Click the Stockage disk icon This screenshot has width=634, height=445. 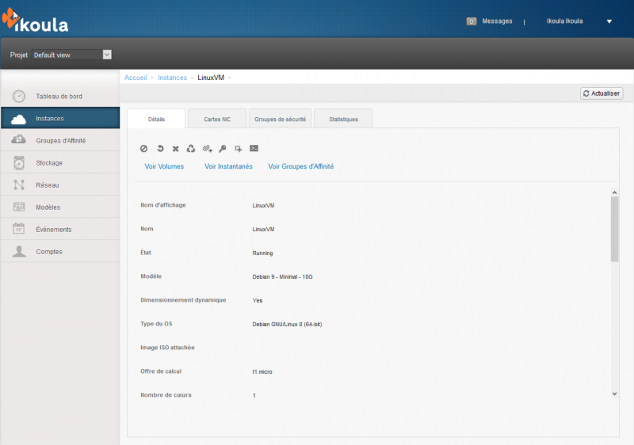pyautogui.click(x=19, y=163)
